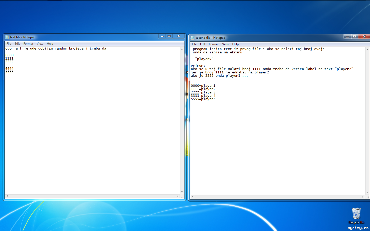
Task: Click the "second file - Notepad" title text
Action: 210,38
